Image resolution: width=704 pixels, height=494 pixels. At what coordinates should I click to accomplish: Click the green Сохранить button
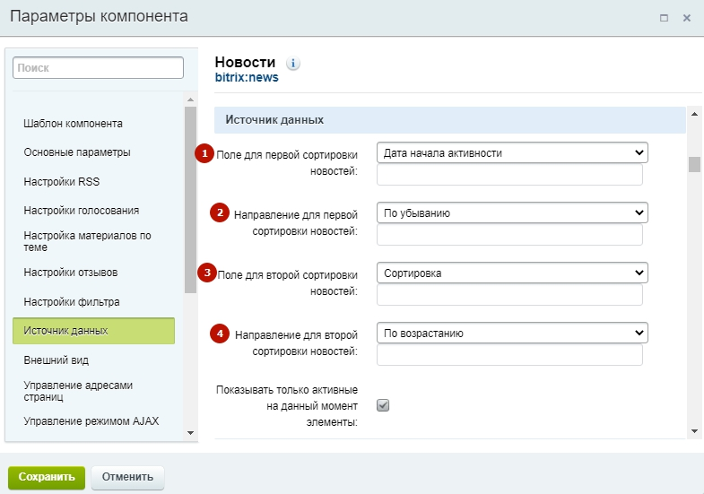click(x=47, y=477)
